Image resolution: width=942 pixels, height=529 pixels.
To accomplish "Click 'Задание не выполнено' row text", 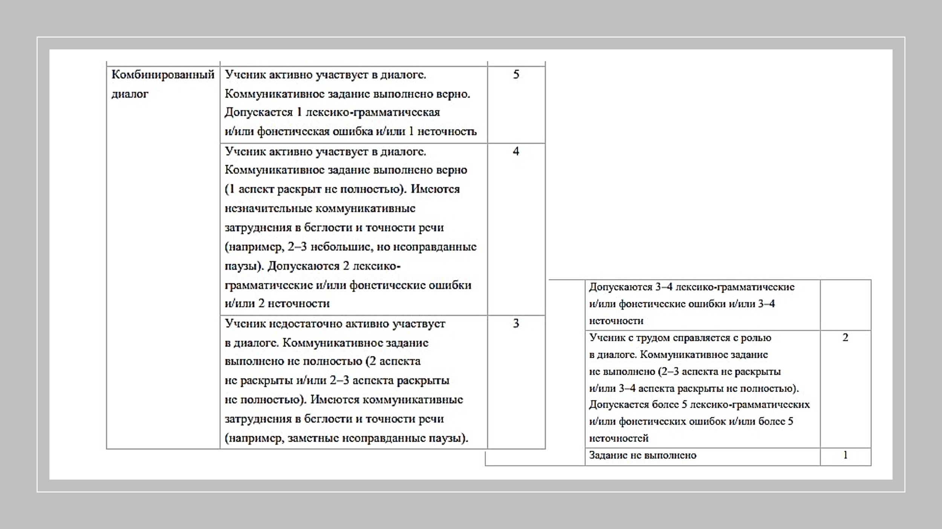I will (643, 455).
